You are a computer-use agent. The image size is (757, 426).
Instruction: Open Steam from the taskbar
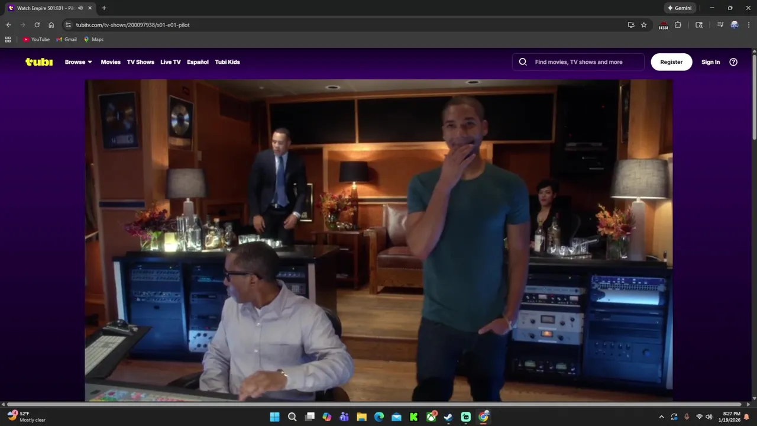point(448,417)
